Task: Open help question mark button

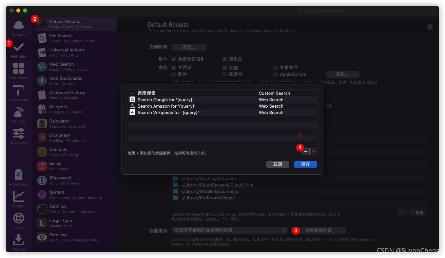Action: pos(430,27)
